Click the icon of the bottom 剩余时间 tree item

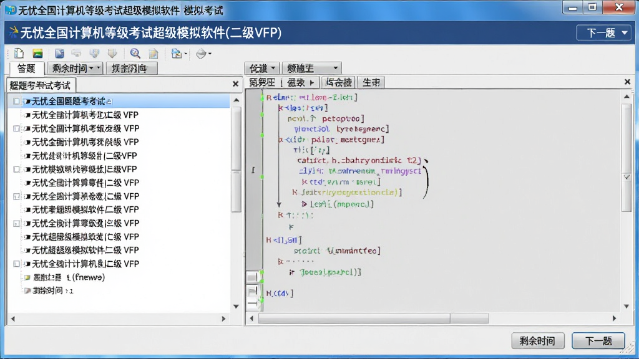tap(27, 290)
